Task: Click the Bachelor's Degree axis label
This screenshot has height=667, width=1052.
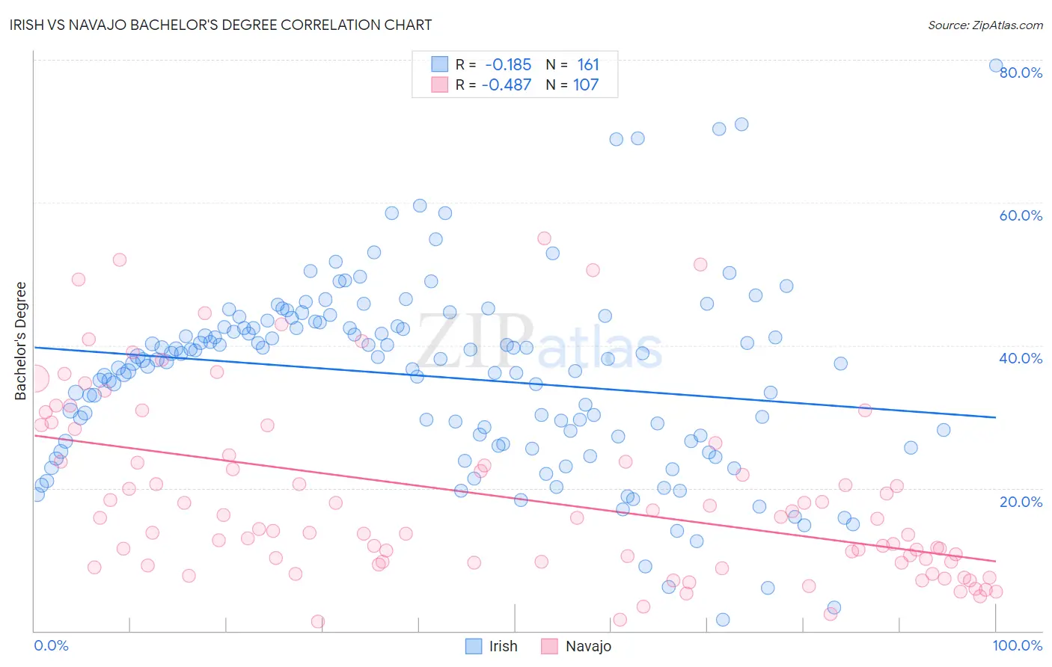Action: coord(20,341)
